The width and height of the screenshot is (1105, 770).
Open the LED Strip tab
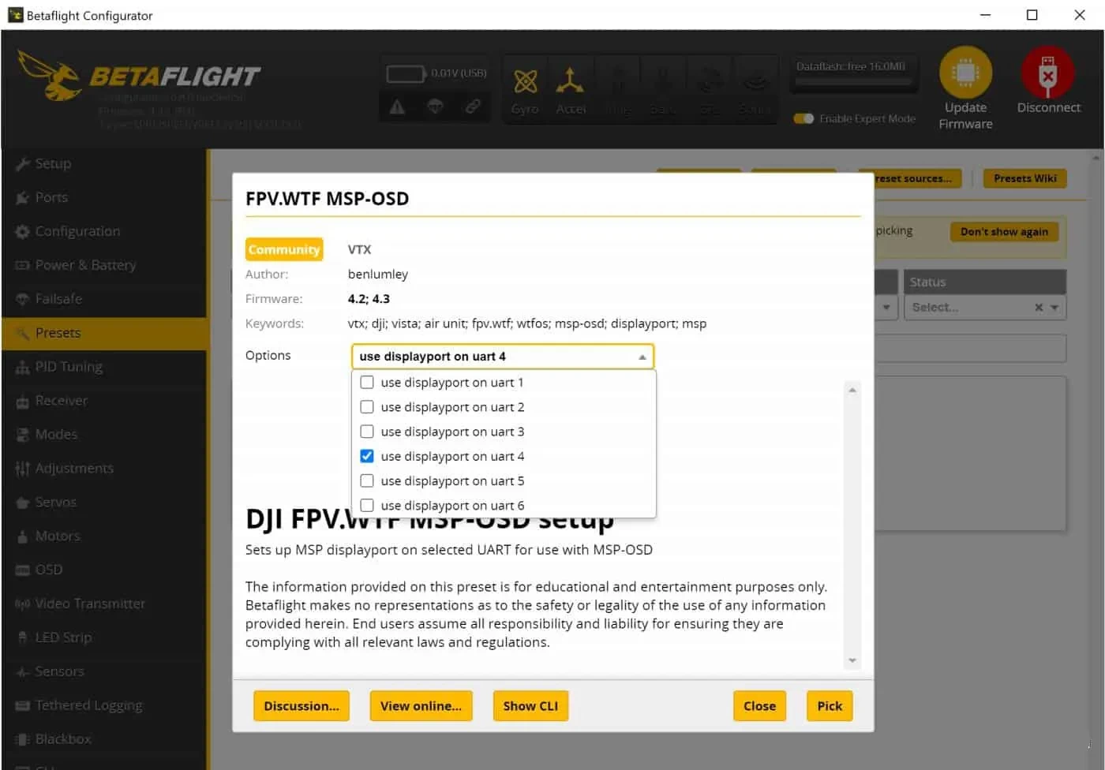104,637
